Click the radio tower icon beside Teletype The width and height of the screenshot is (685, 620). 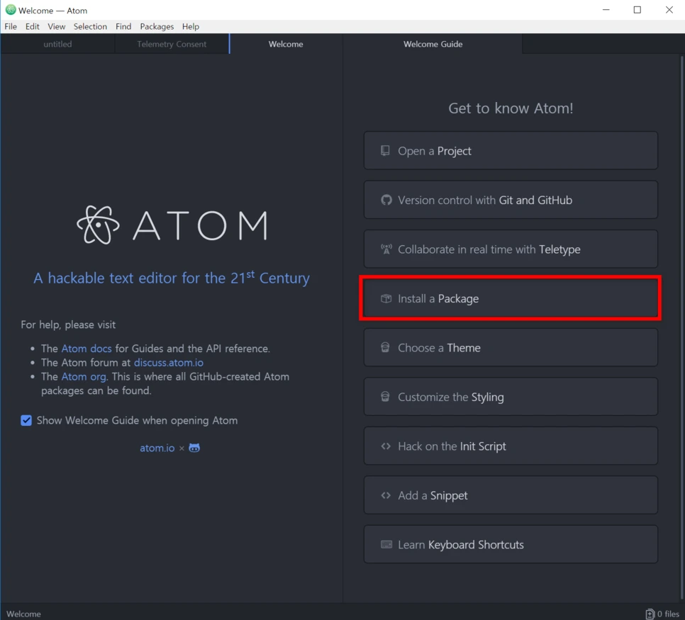point(386,249)
